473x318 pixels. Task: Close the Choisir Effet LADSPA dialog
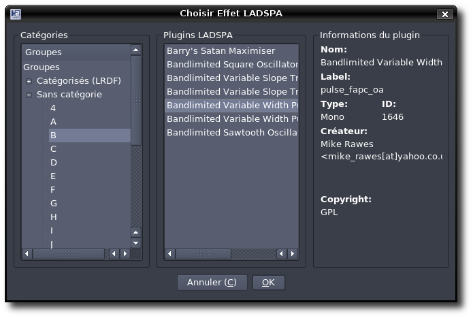click(445, 14)
